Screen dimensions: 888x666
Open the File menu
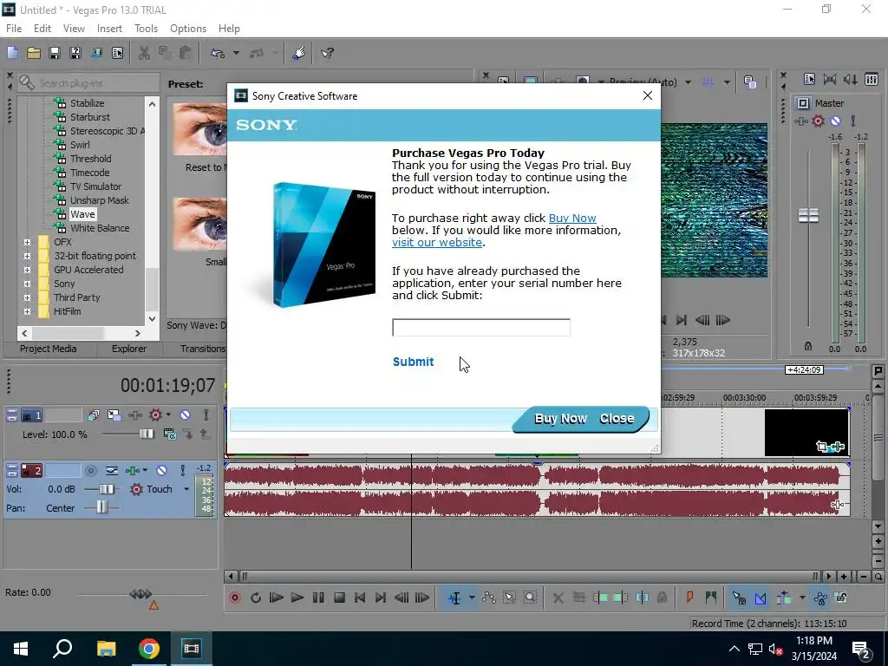point(14,29)
